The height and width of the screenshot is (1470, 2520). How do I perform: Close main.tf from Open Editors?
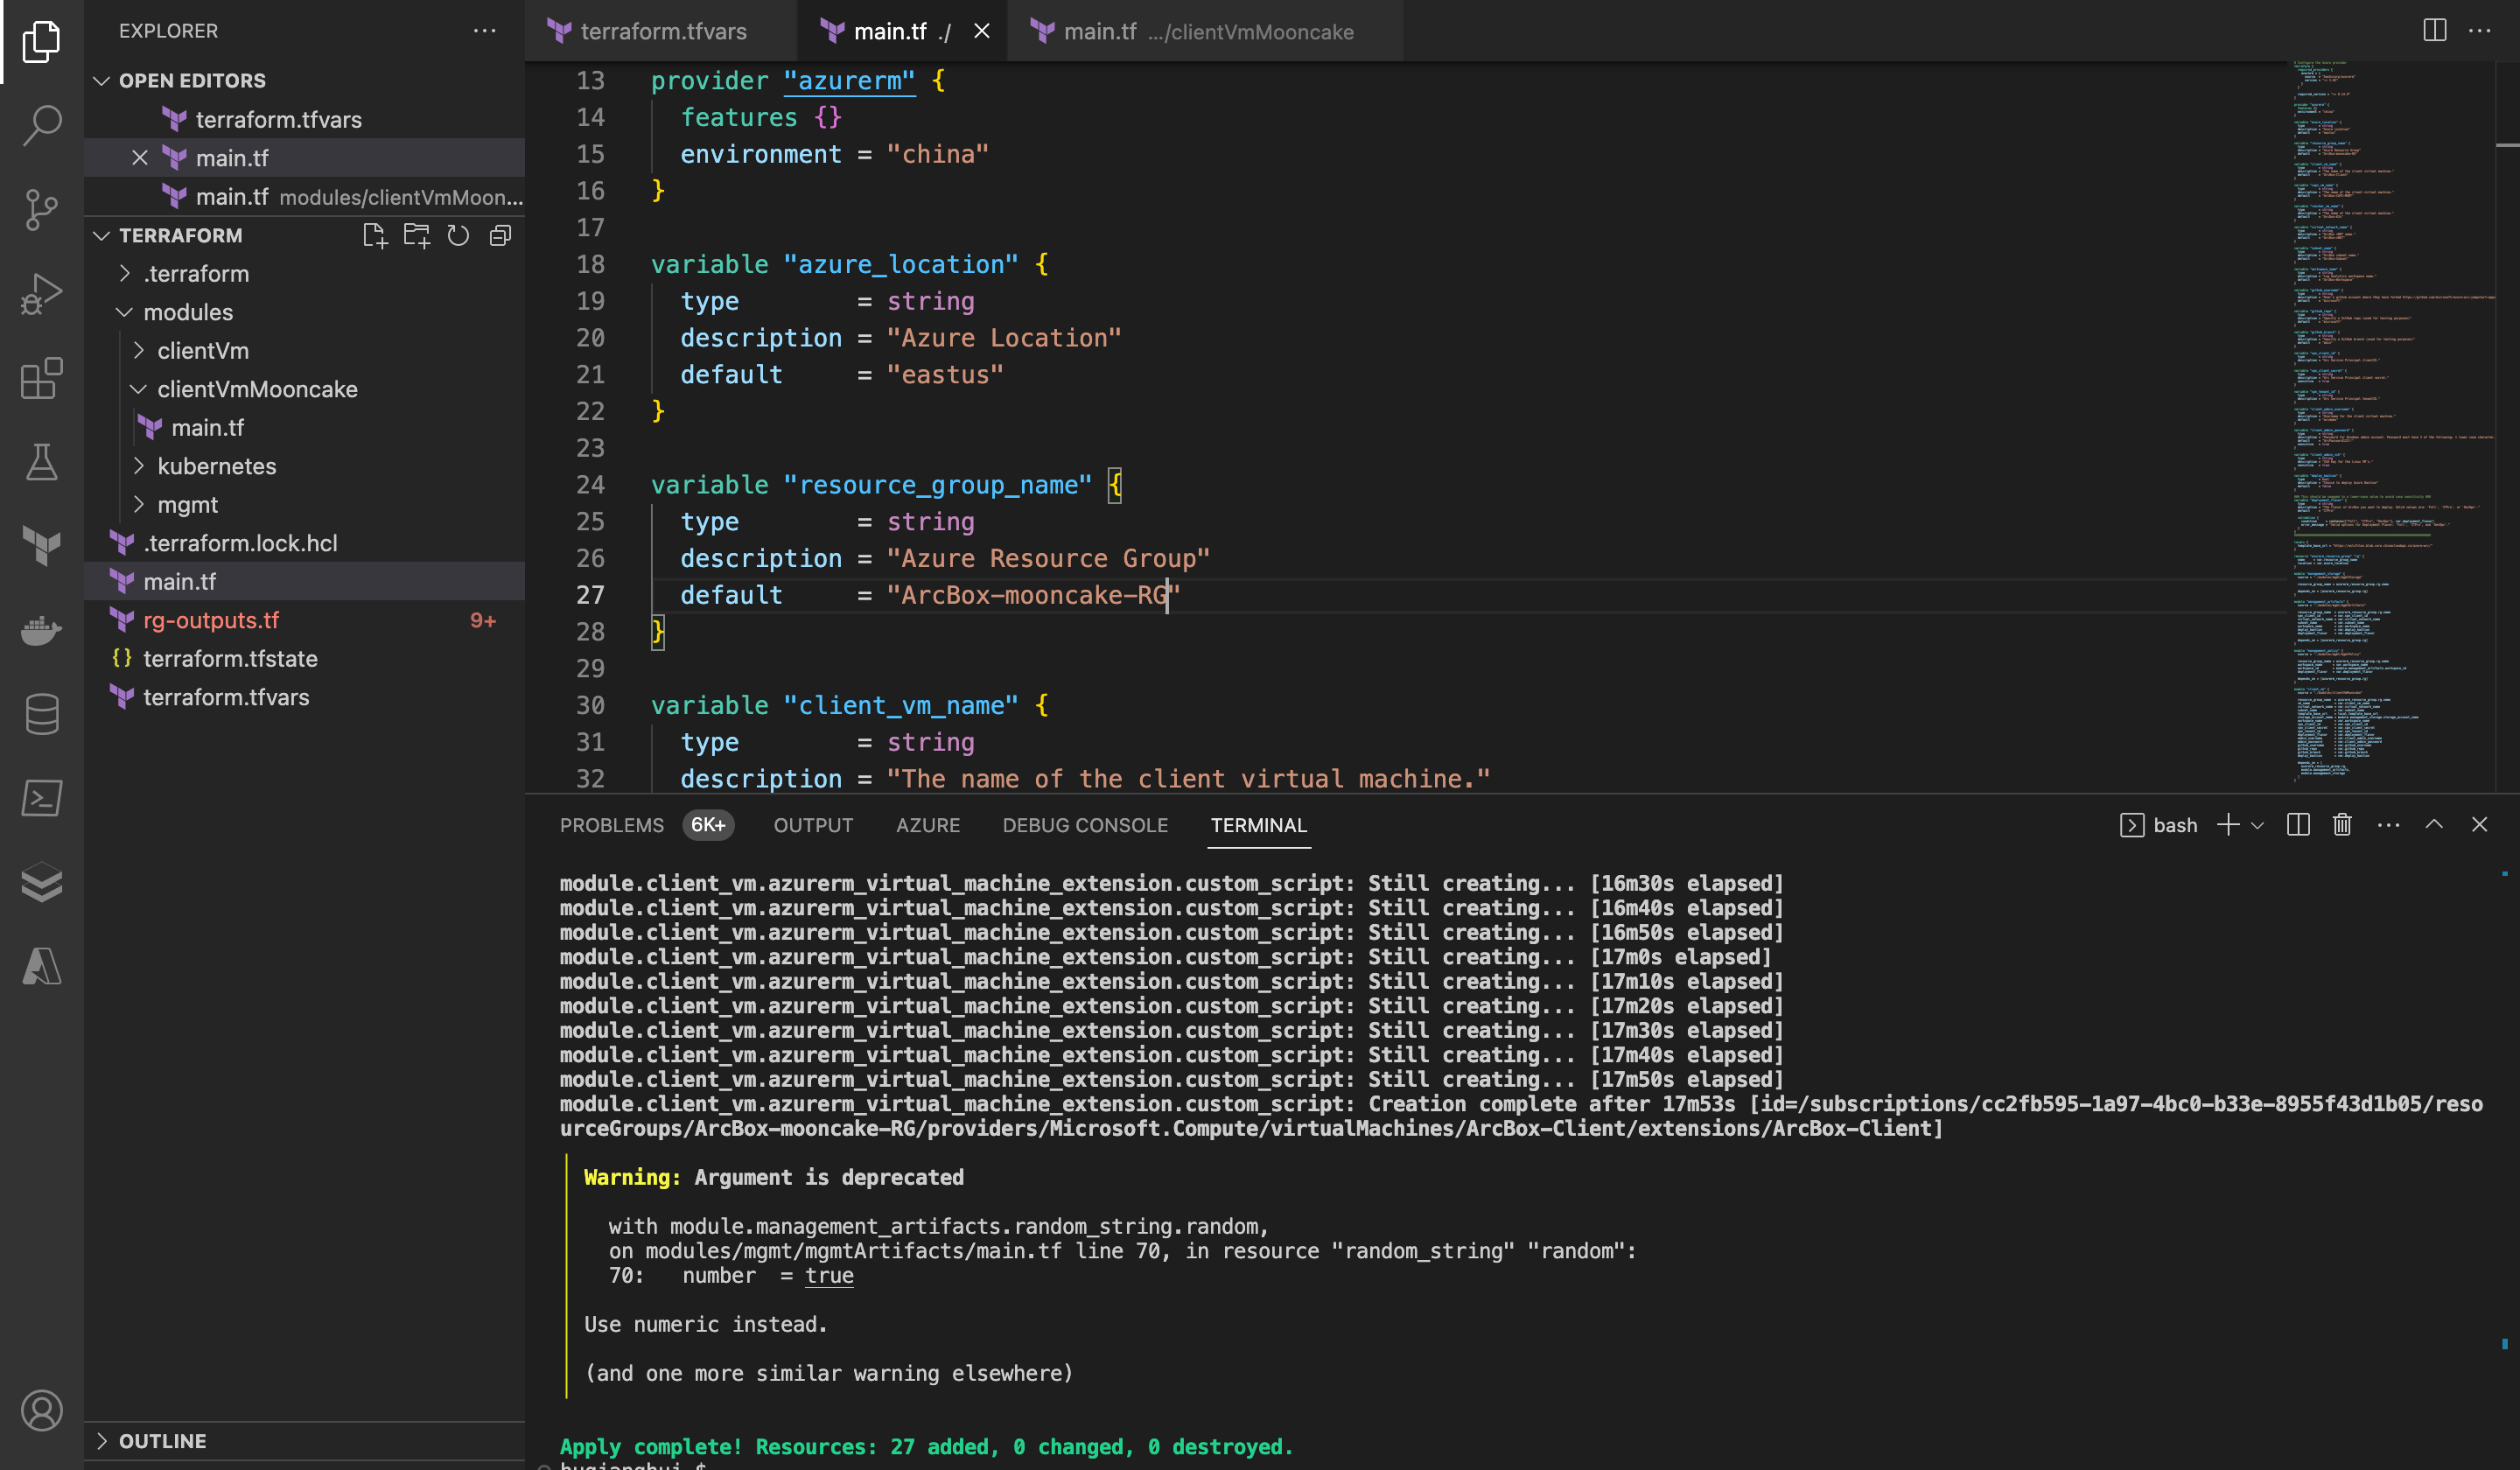(139, 158)
